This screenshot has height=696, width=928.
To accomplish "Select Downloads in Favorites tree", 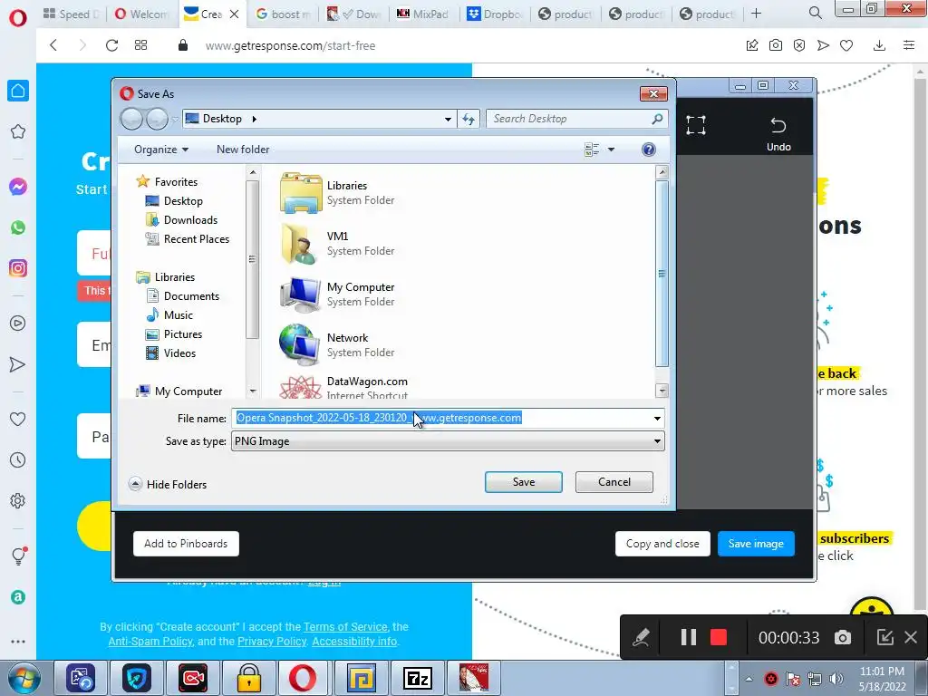I will tap(181, 220).
